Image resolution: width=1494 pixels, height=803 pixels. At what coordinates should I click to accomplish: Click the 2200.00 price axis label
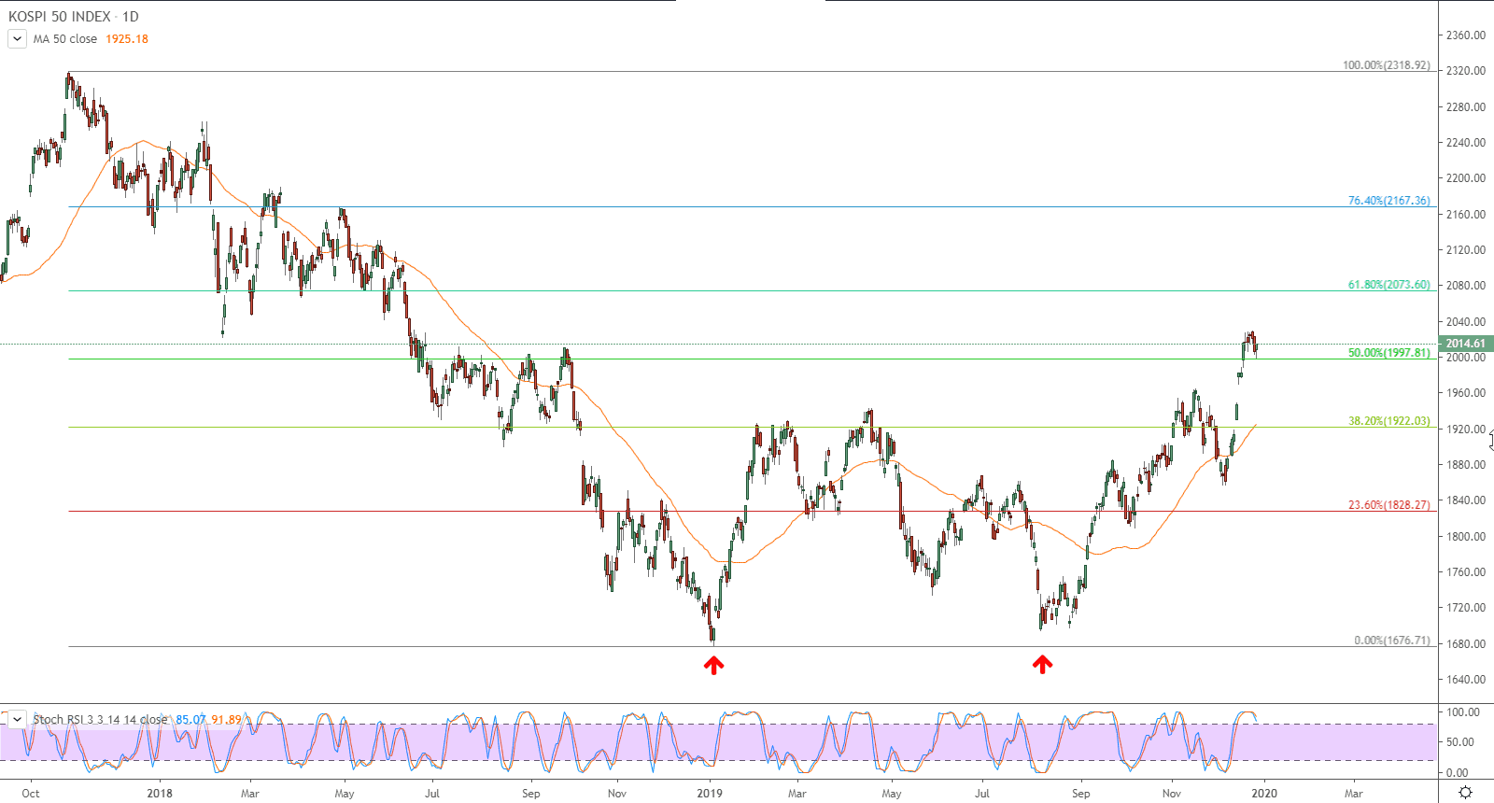click(1465, 178)
